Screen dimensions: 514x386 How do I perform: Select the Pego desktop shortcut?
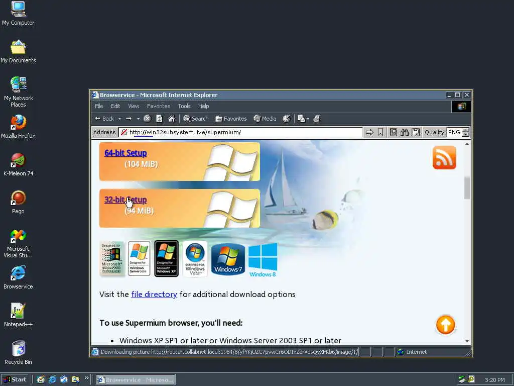point(18,202)
